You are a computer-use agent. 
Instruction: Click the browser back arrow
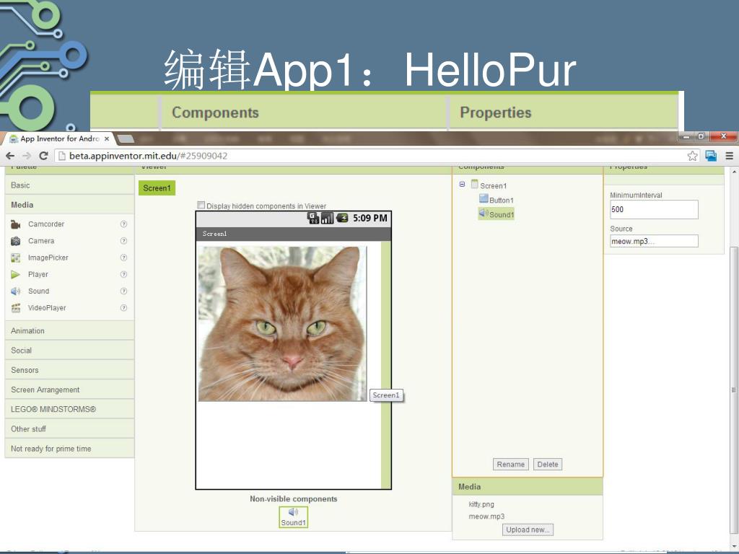point(10,156)
